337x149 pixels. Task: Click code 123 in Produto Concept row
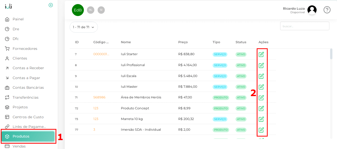click(x=96, y=108)
